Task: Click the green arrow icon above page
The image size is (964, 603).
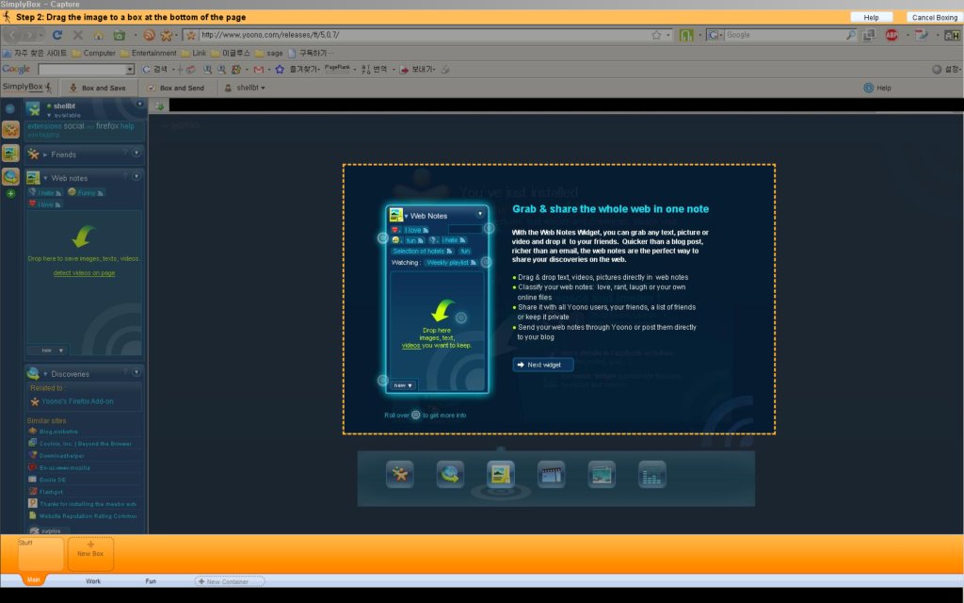Action: pos(158,106)
